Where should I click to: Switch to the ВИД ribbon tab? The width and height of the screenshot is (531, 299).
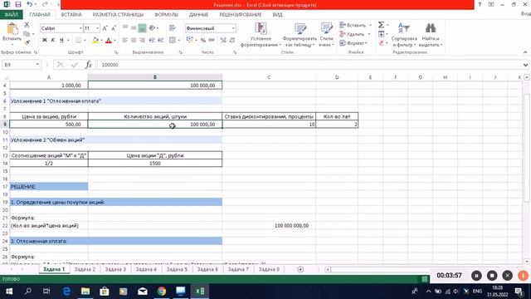tap(277, 15)
